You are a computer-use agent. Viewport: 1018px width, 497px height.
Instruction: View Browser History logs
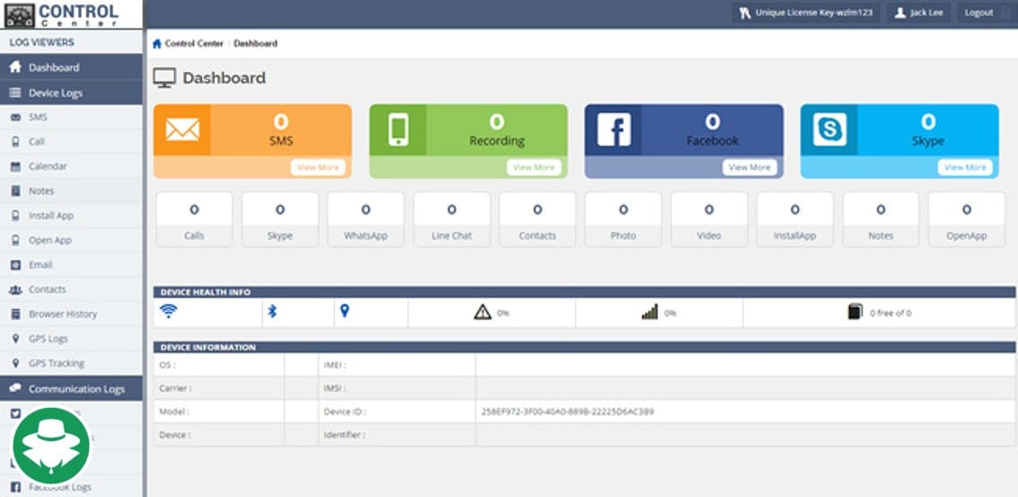tap(71, 315)
